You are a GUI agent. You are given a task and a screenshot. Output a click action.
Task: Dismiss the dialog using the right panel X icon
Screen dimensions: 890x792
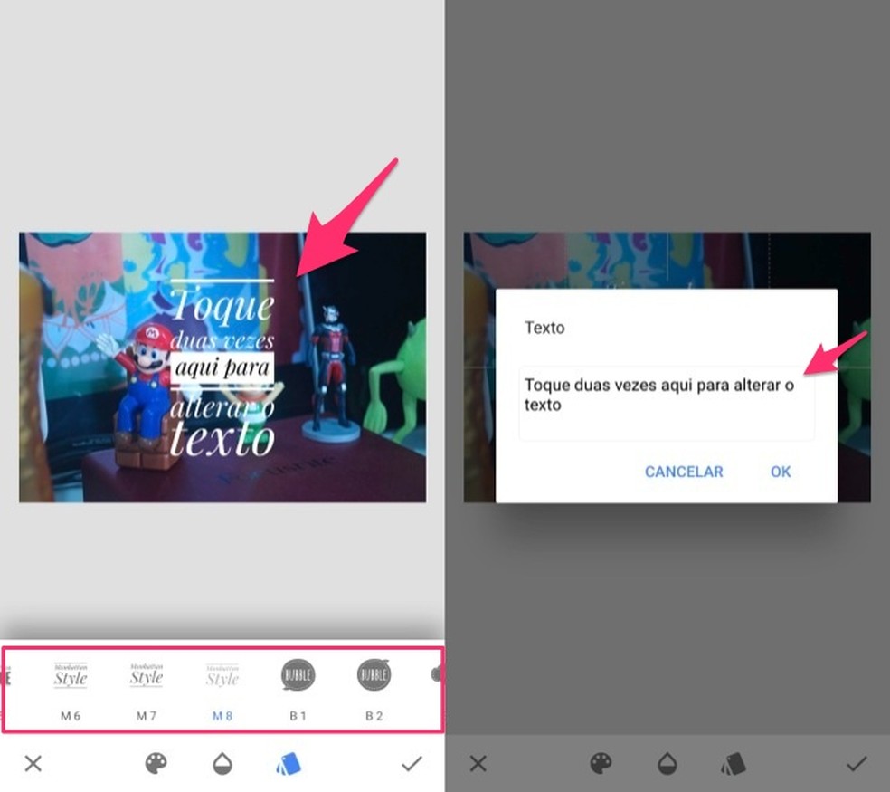[478, 763]
